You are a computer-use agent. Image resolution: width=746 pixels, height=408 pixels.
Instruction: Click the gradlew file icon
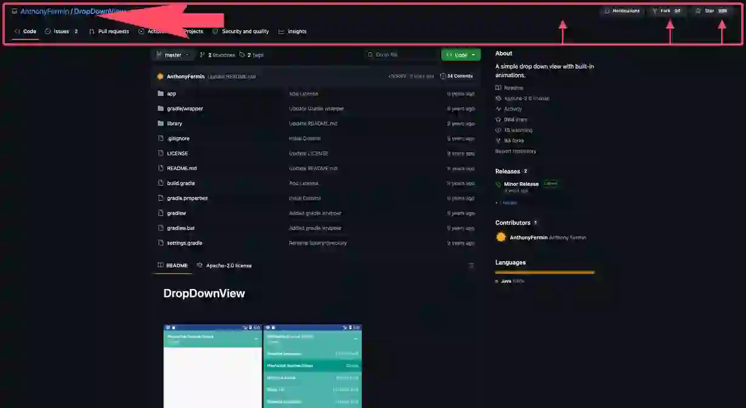(x=161, y=213)
